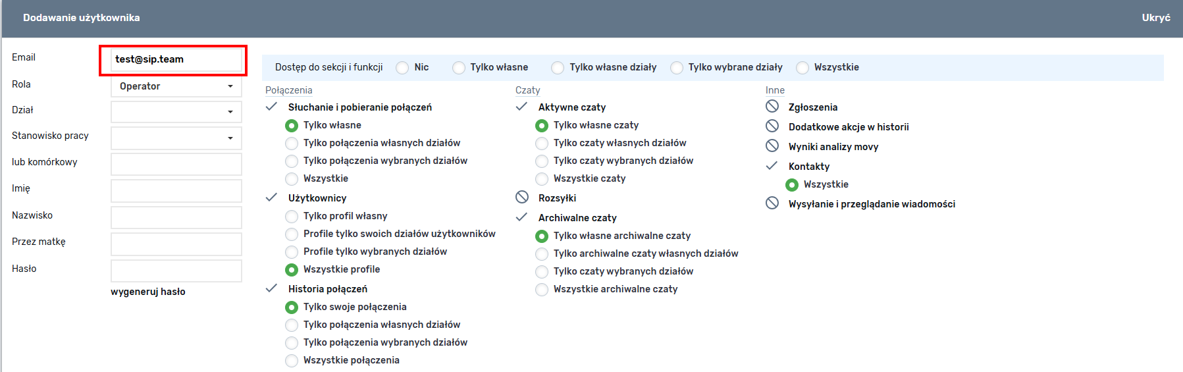This screenshot has width=1183, height=372.
Task: Toggle the checkmark icon next to Użytkownicy
Action: coord(271,198)
